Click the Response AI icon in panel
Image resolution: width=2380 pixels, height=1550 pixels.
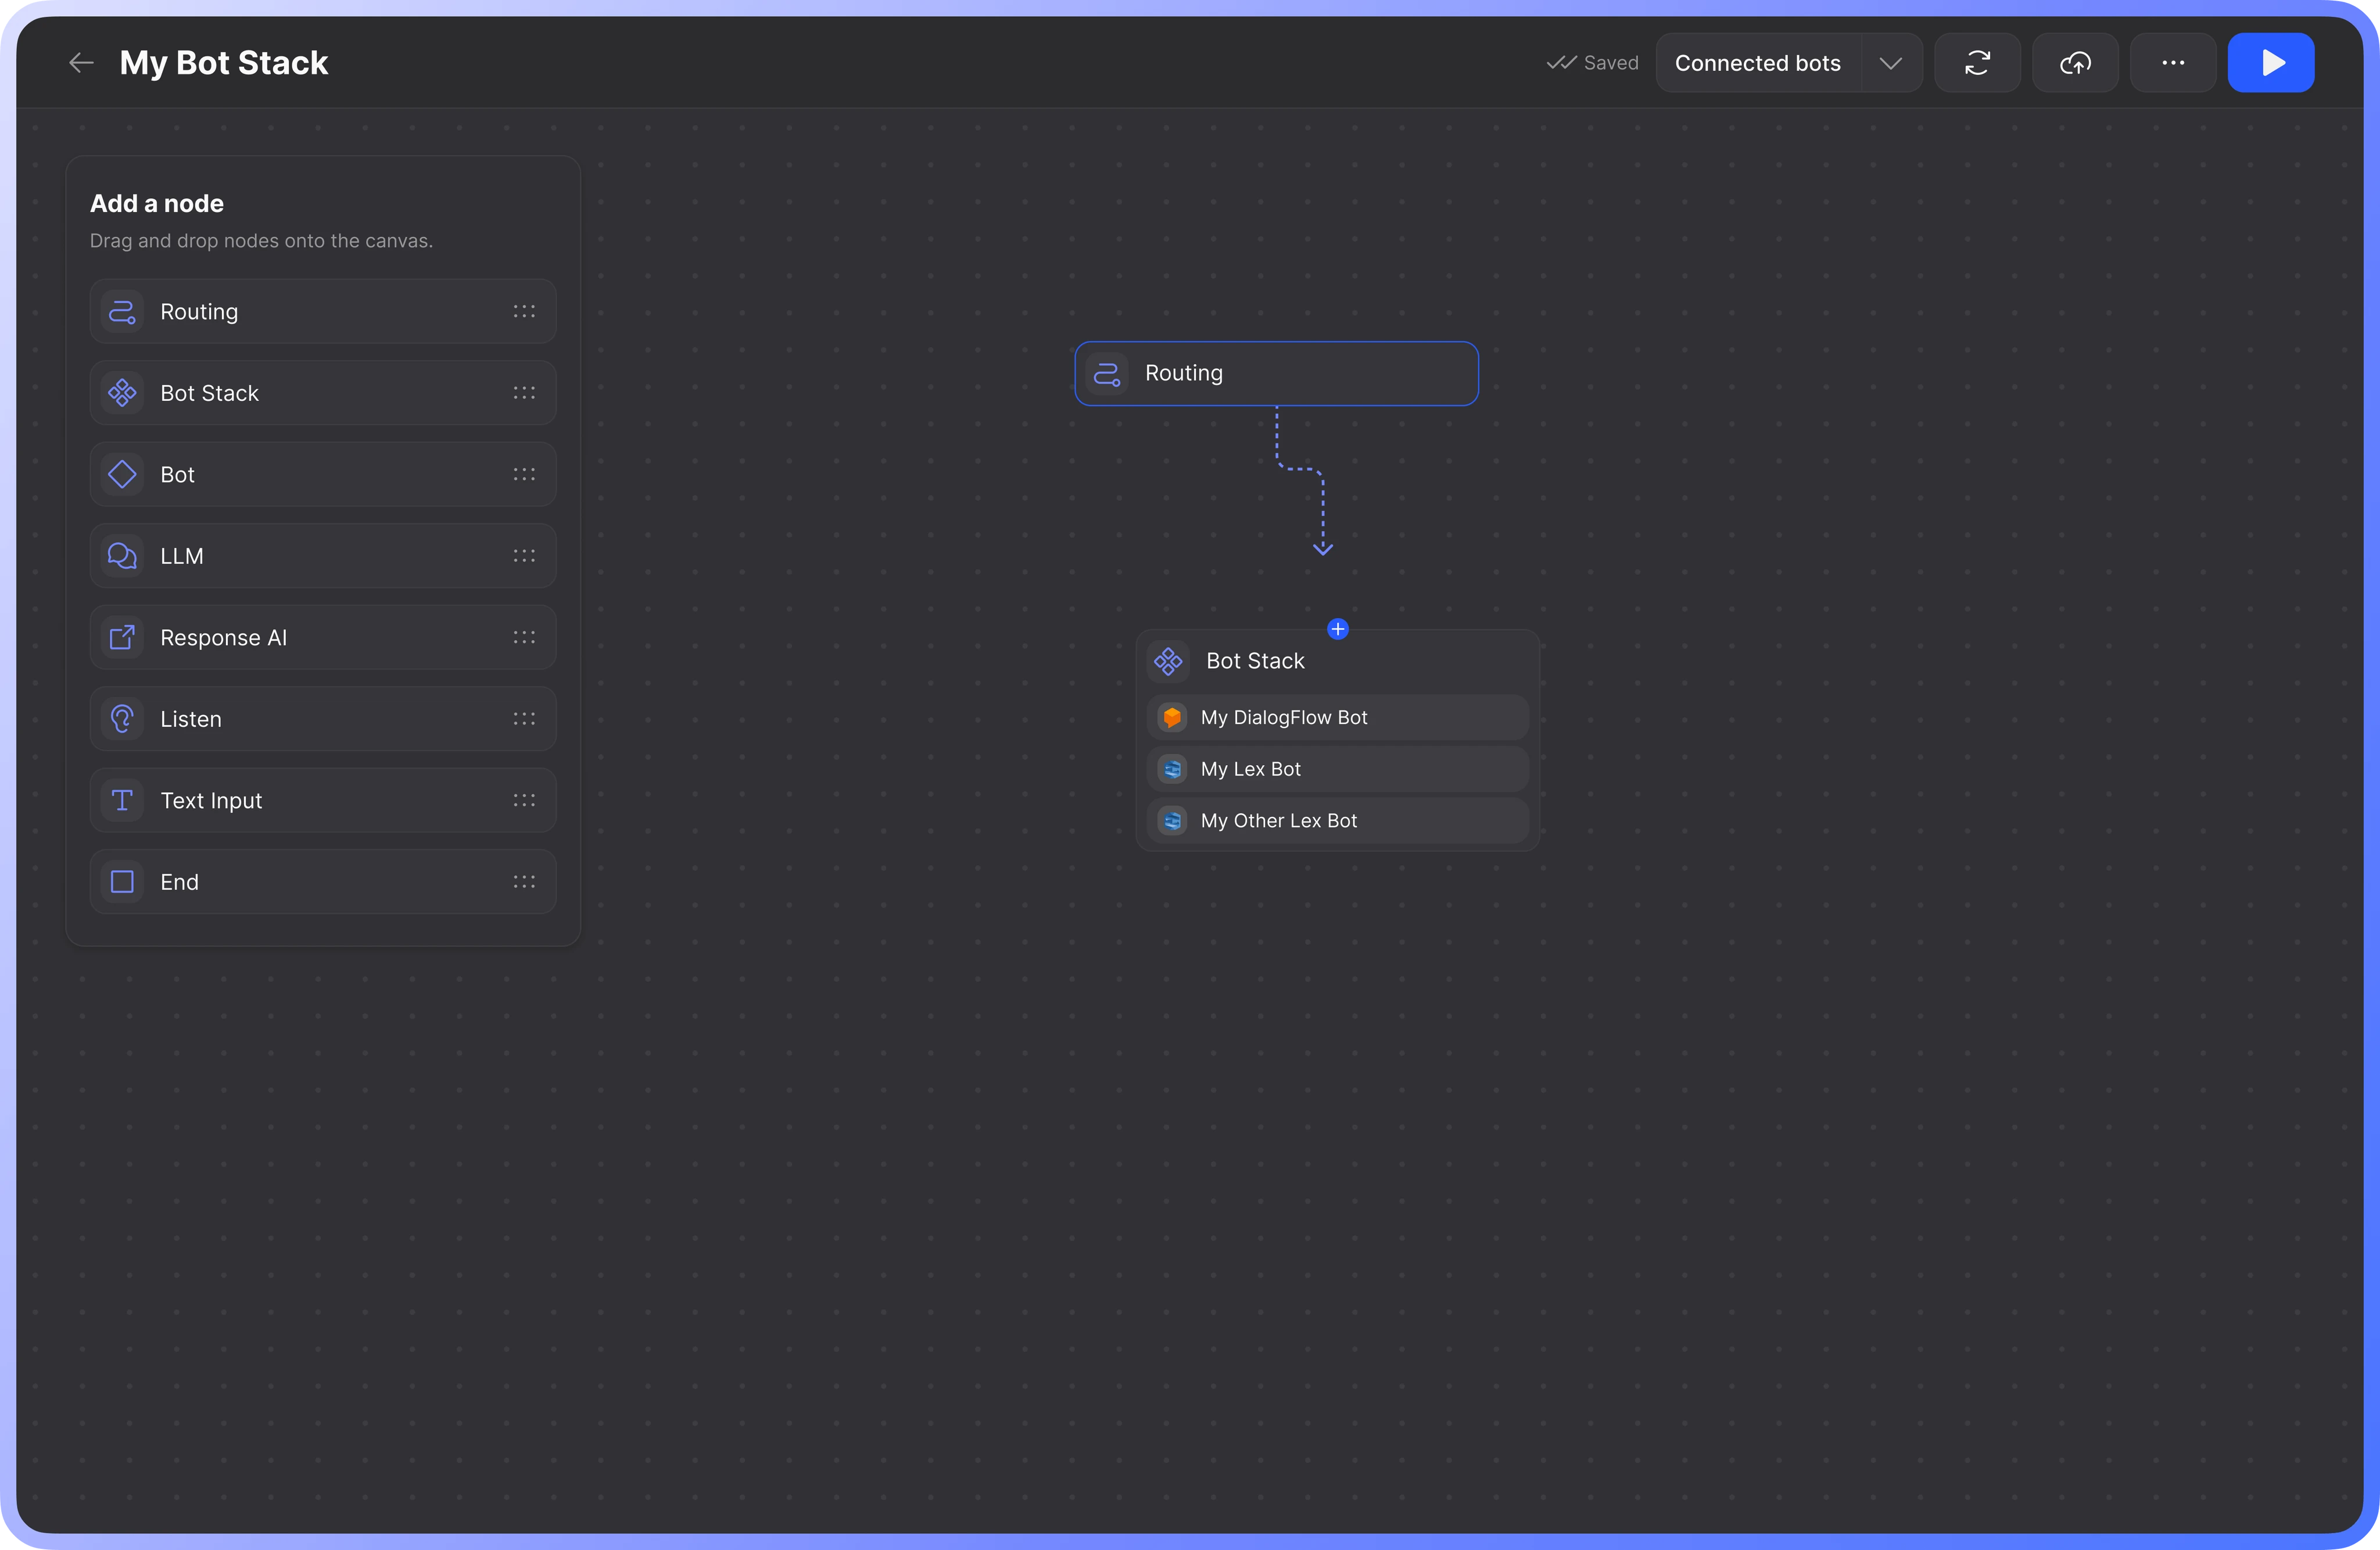pos(122,637)
